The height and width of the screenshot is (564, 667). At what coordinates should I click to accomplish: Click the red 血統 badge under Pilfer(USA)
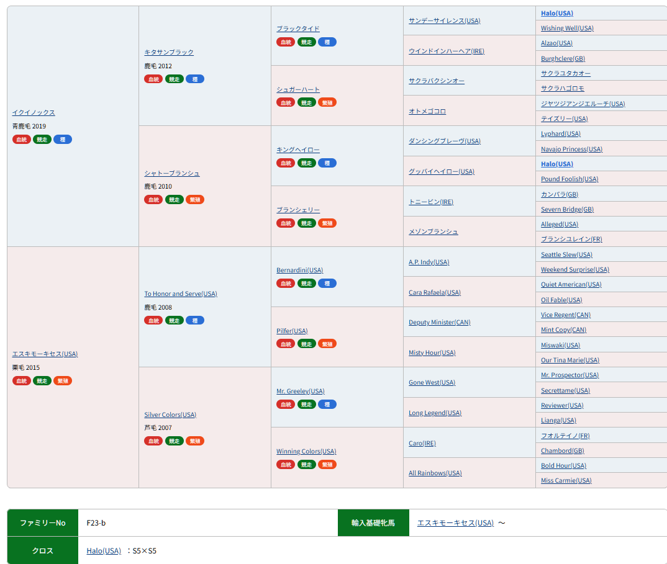(x=286, y=344)
